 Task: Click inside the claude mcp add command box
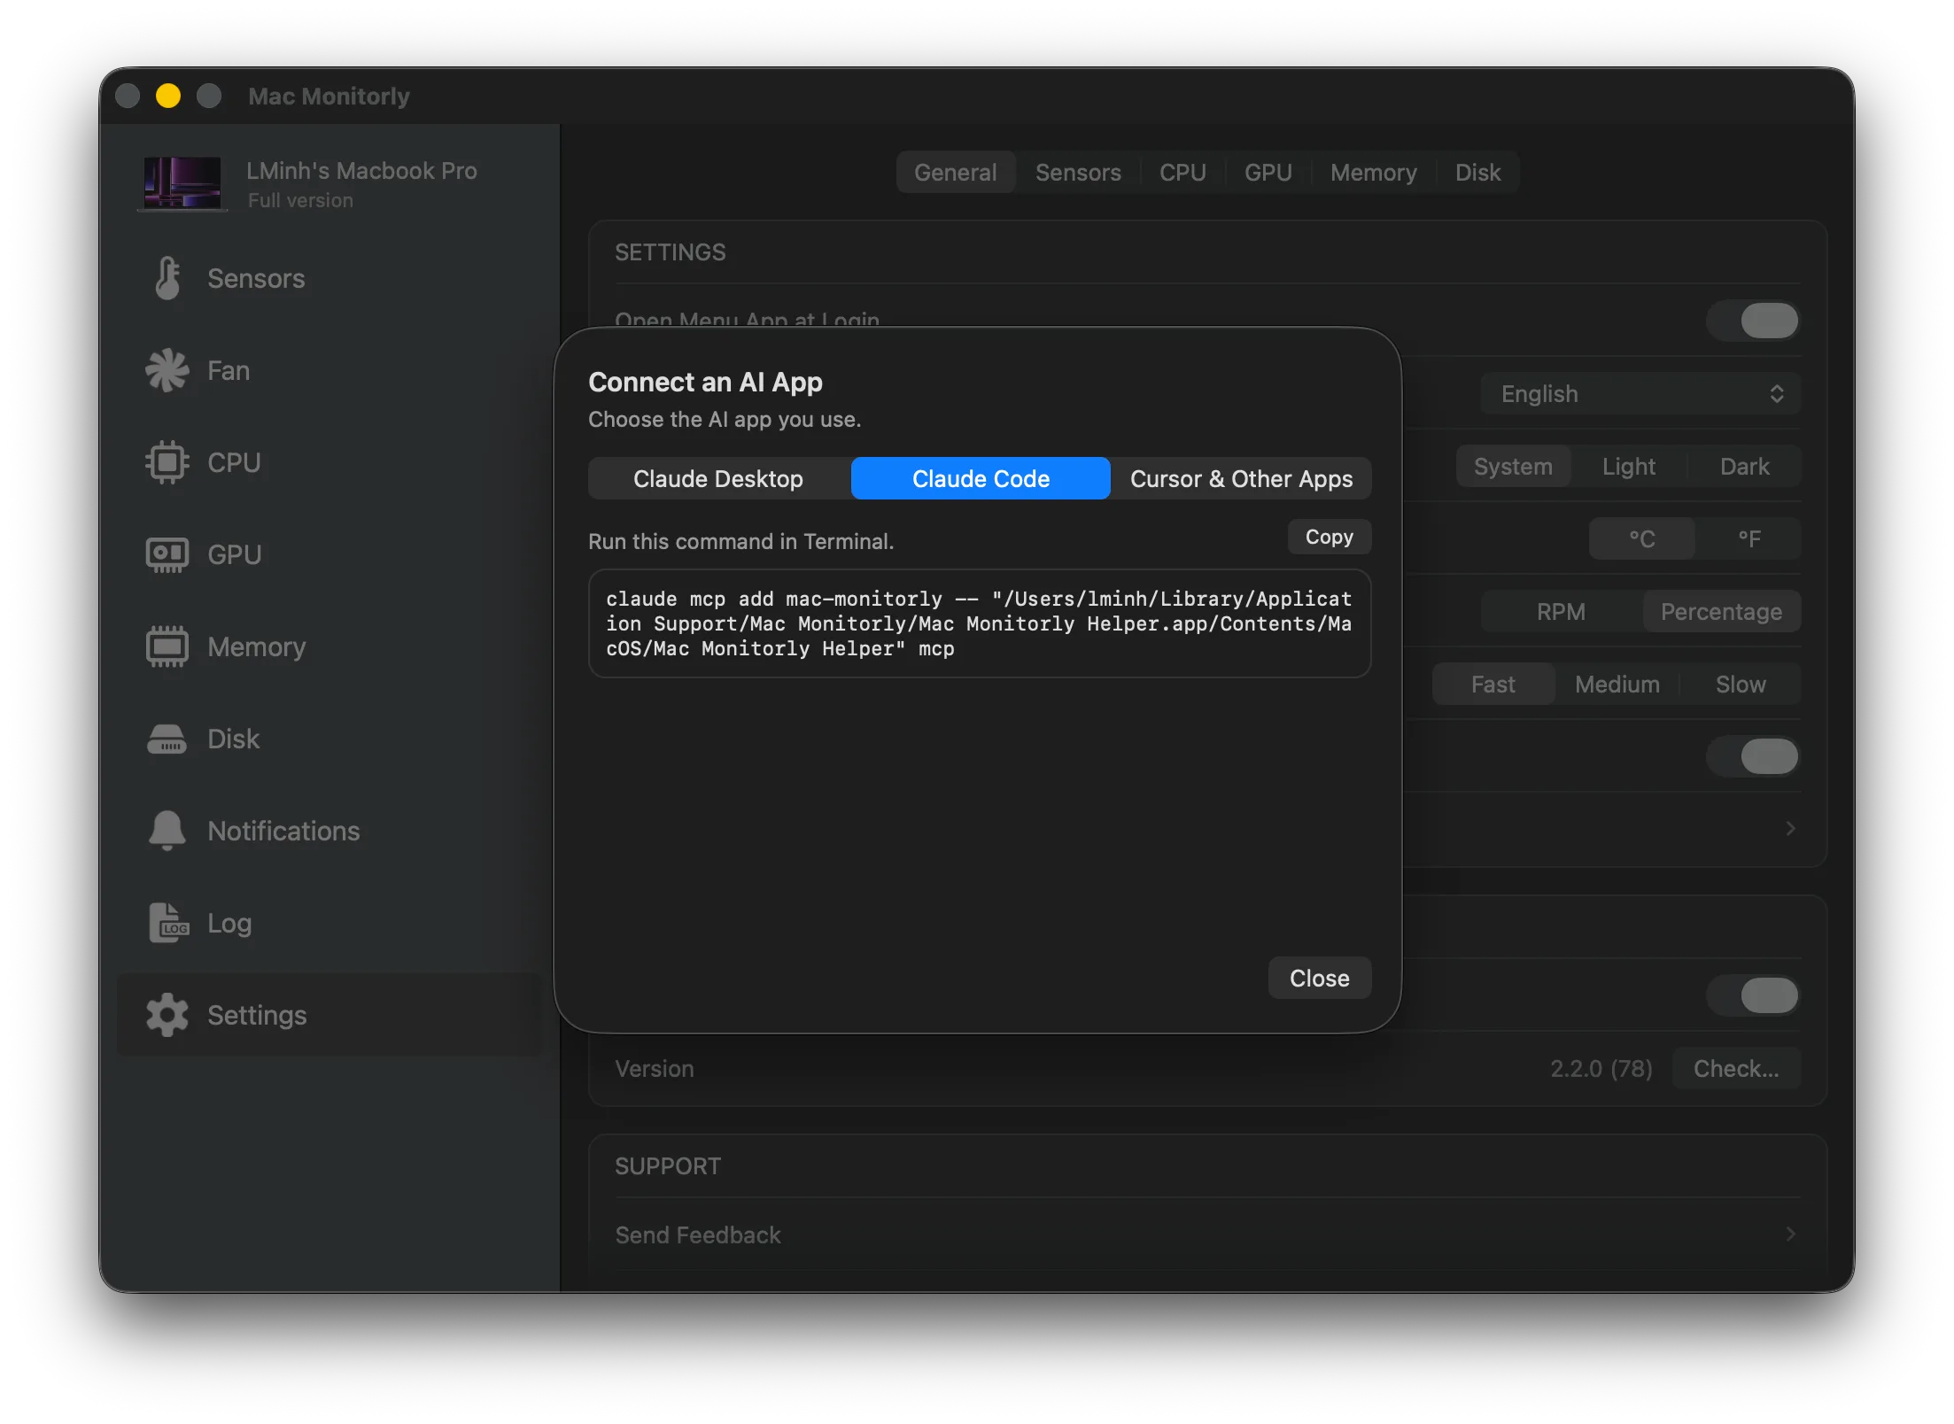[x=980, y=623]
